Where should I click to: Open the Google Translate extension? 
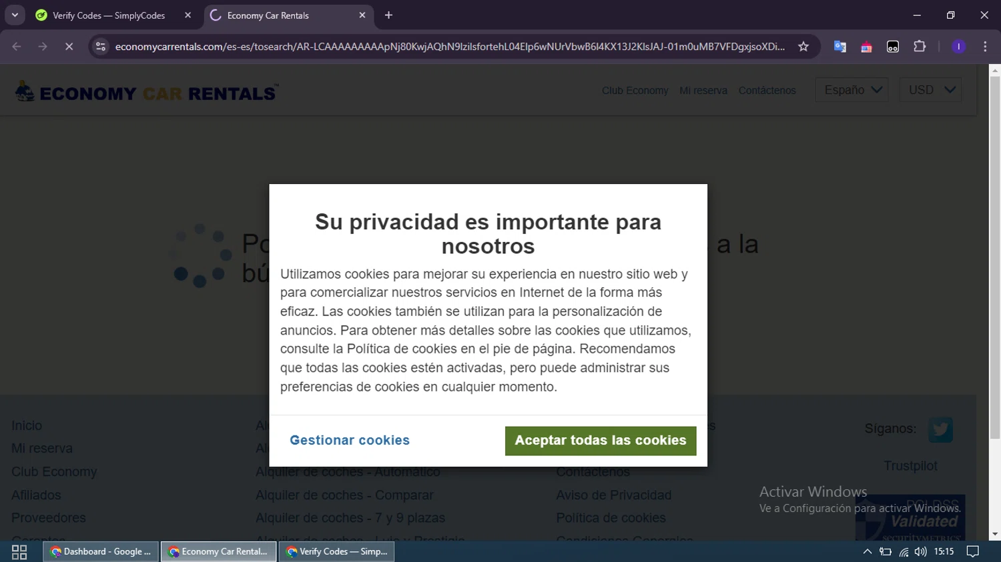coord(840,47)
